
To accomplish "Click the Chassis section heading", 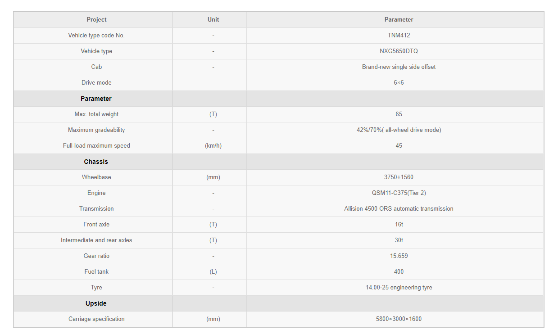I will click(x=96, y=162).
